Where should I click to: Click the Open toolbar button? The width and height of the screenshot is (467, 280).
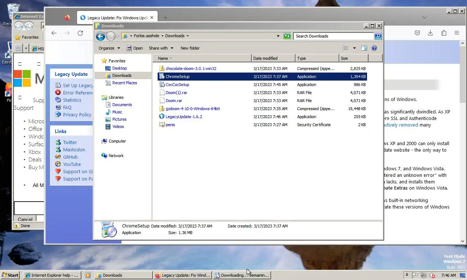pos(135,48)
